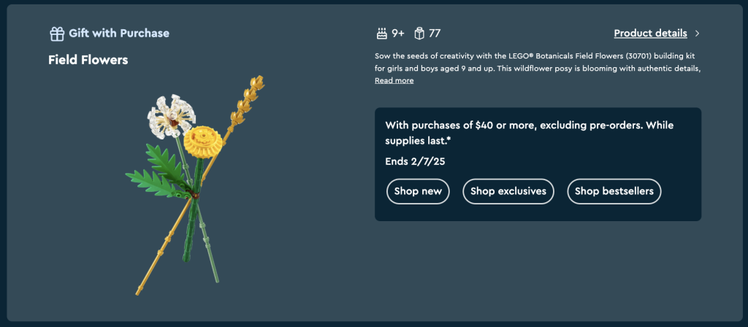Screen dimensions: 748x327
Task: Click the 9+ age rating label
Action: 398,33
